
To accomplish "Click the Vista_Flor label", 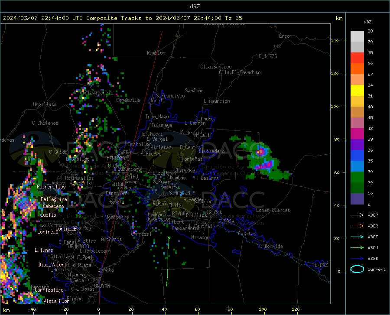I will [x=56, y=301].
